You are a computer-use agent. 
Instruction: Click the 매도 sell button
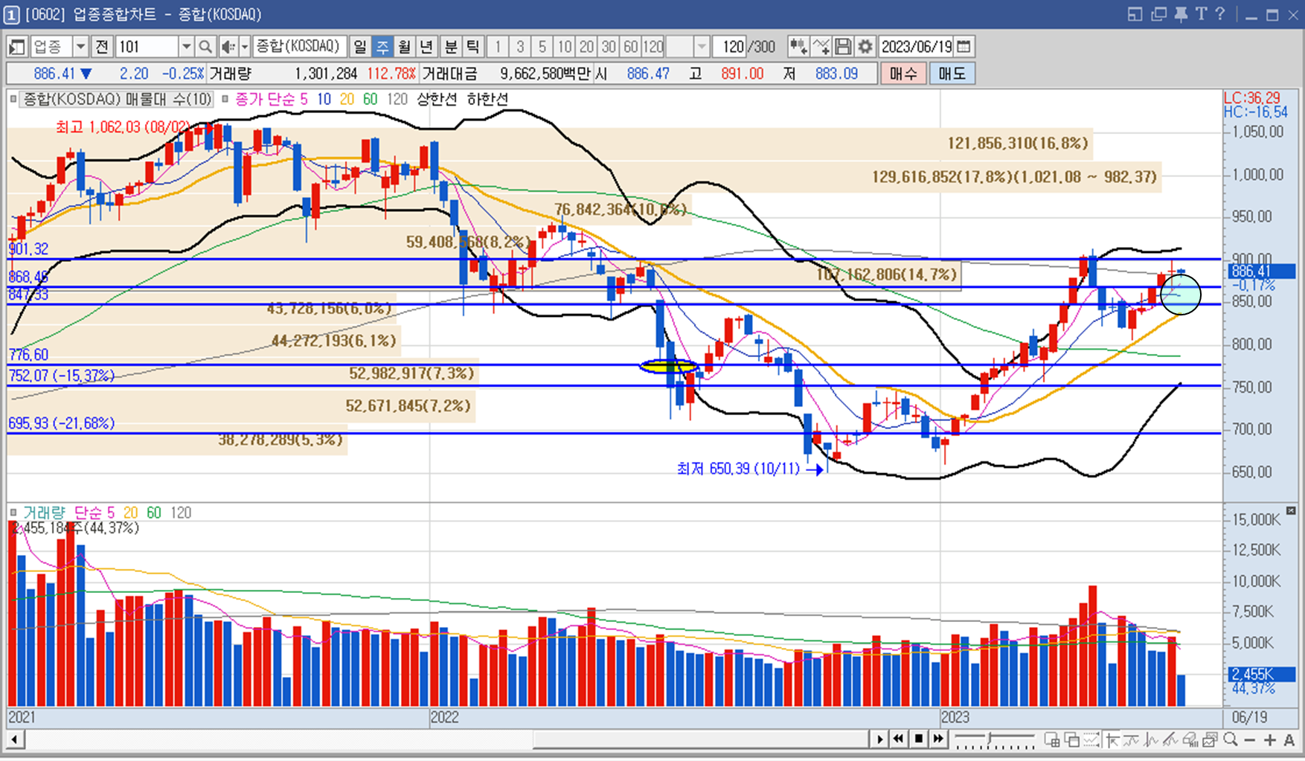pos(952,74)
